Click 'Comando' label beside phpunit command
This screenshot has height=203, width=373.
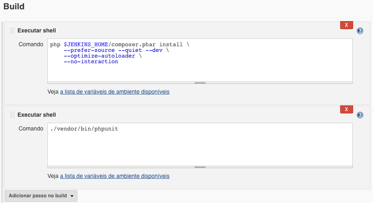point(31,128)
